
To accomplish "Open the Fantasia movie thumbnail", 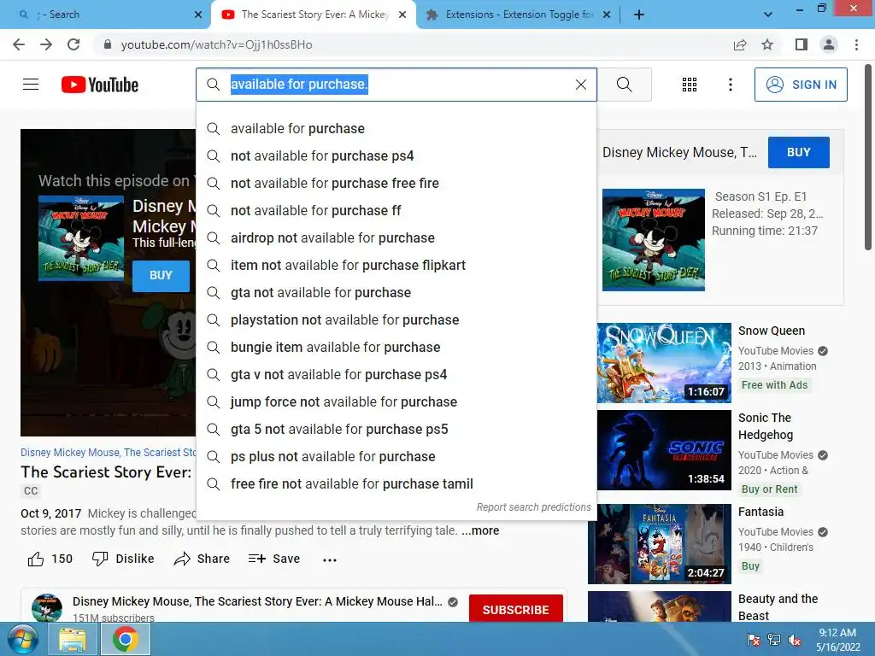I will (x=660, y=544).
